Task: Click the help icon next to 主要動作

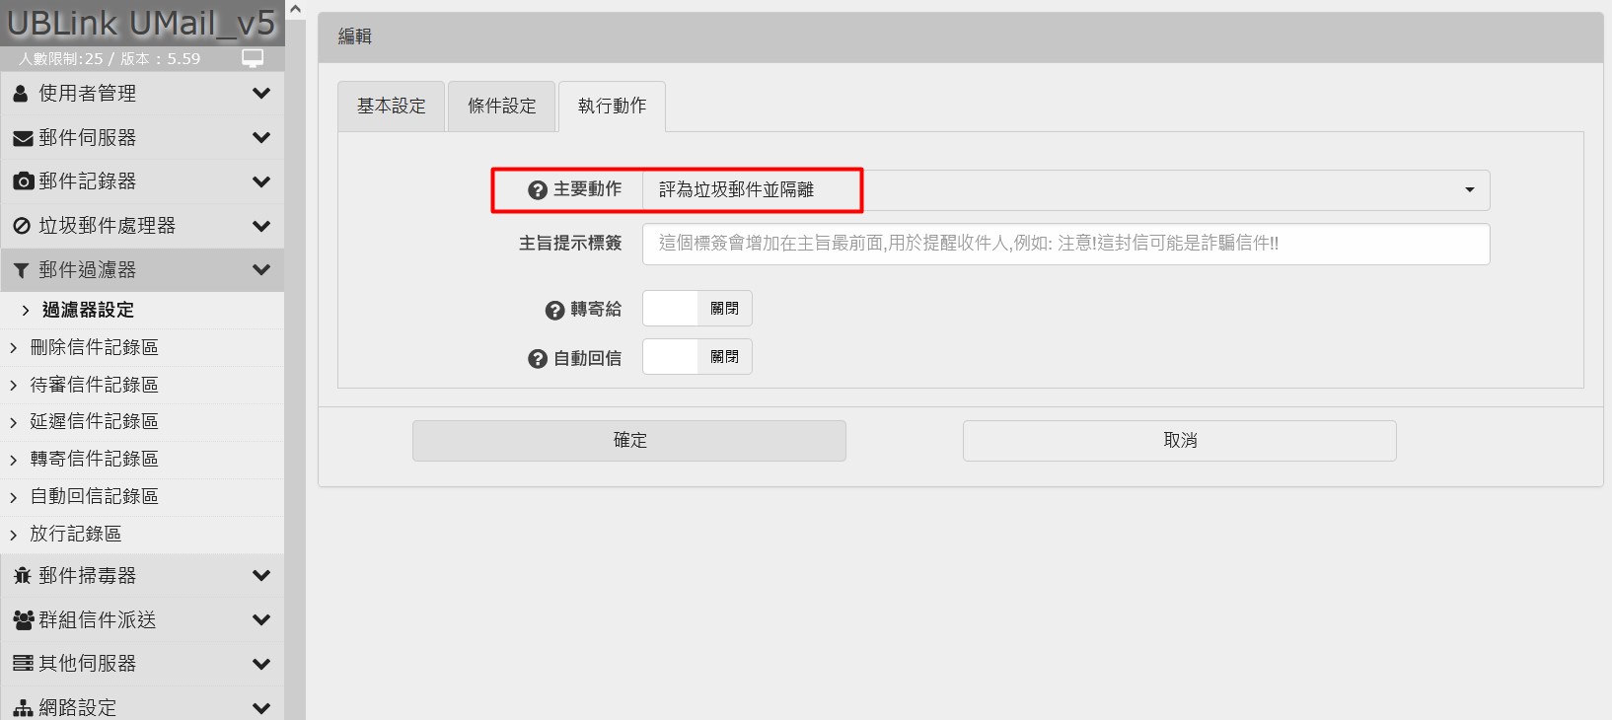Action: click(x=538, y=190)
